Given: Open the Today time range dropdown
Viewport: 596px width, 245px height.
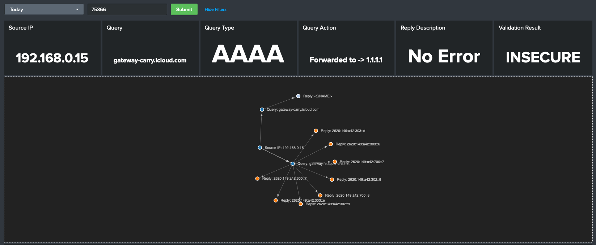Looking at the screenshot, I should coord(44,9).
